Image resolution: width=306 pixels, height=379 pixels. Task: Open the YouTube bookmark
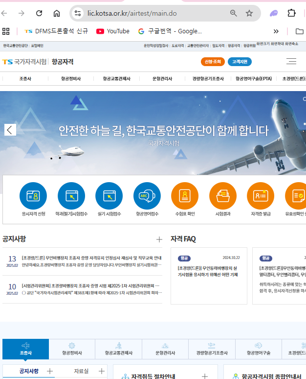tap(113, 31)
